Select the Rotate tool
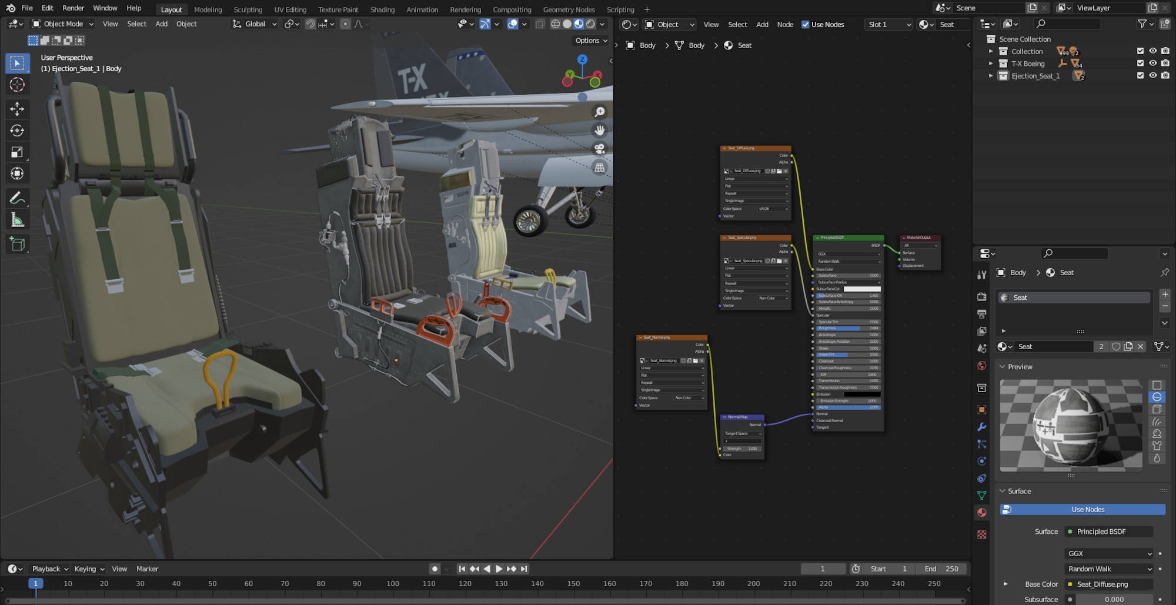 coord(17,131)
